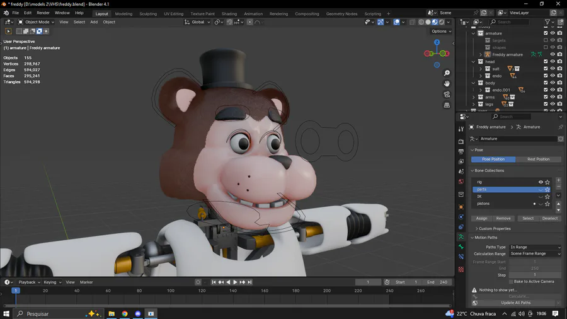Open the viewport Add menu
The width and height of the screenshot is (567, 319).
94,22
